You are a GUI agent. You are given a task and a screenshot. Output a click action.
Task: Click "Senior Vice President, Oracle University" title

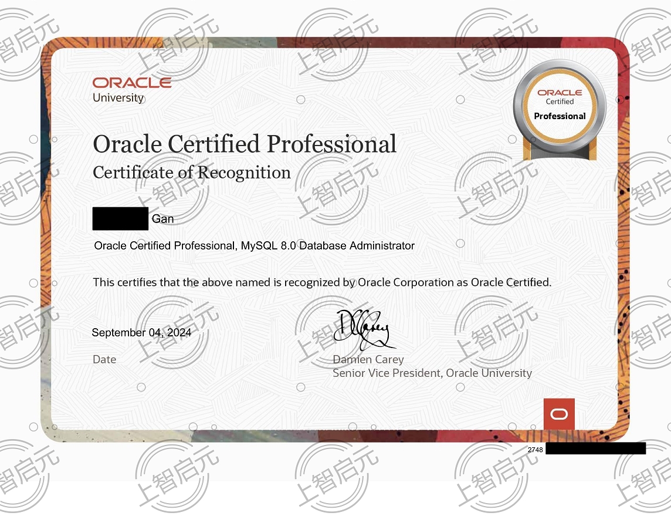(x=432, y=373)
